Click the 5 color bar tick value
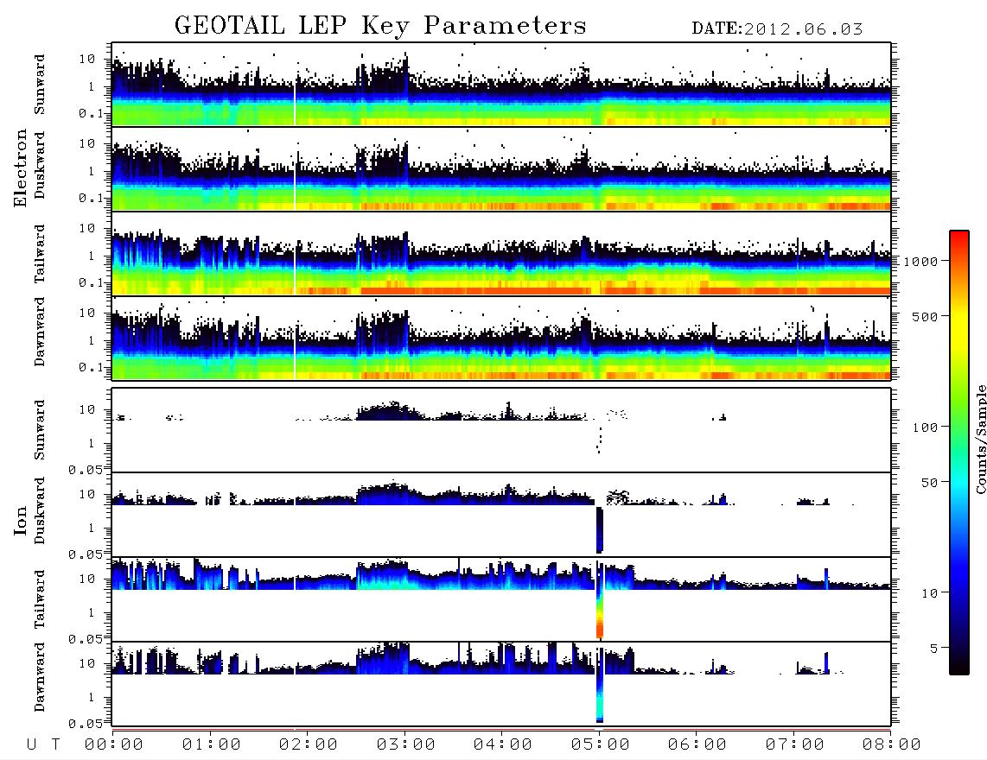Image resolution: width=987 pixels, height=760 pixels. pos(933,649)
